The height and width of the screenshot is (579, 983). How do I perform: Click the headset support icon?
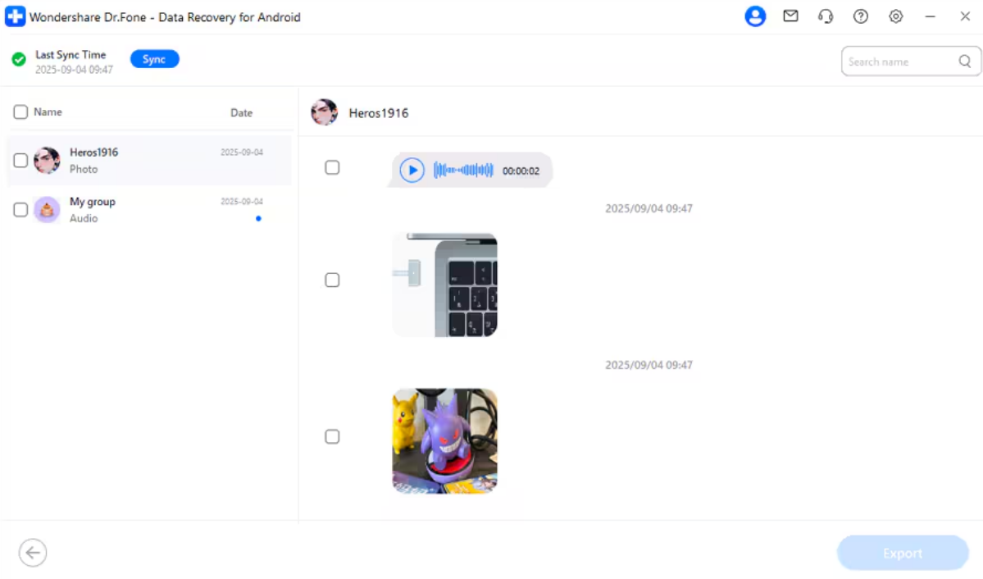pos(826,16)
